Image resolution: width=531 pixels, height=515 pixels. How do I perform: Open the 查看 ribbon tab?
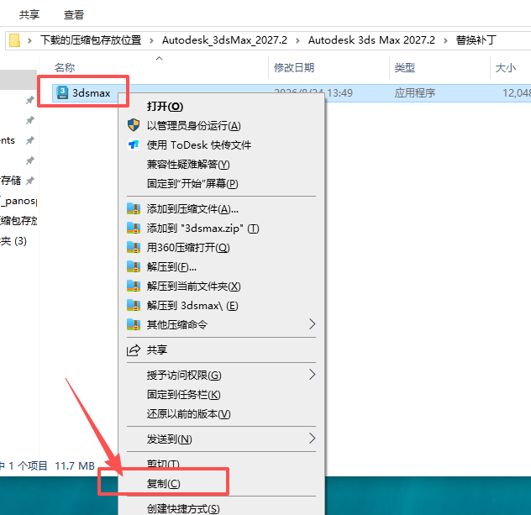pos(73,14)
